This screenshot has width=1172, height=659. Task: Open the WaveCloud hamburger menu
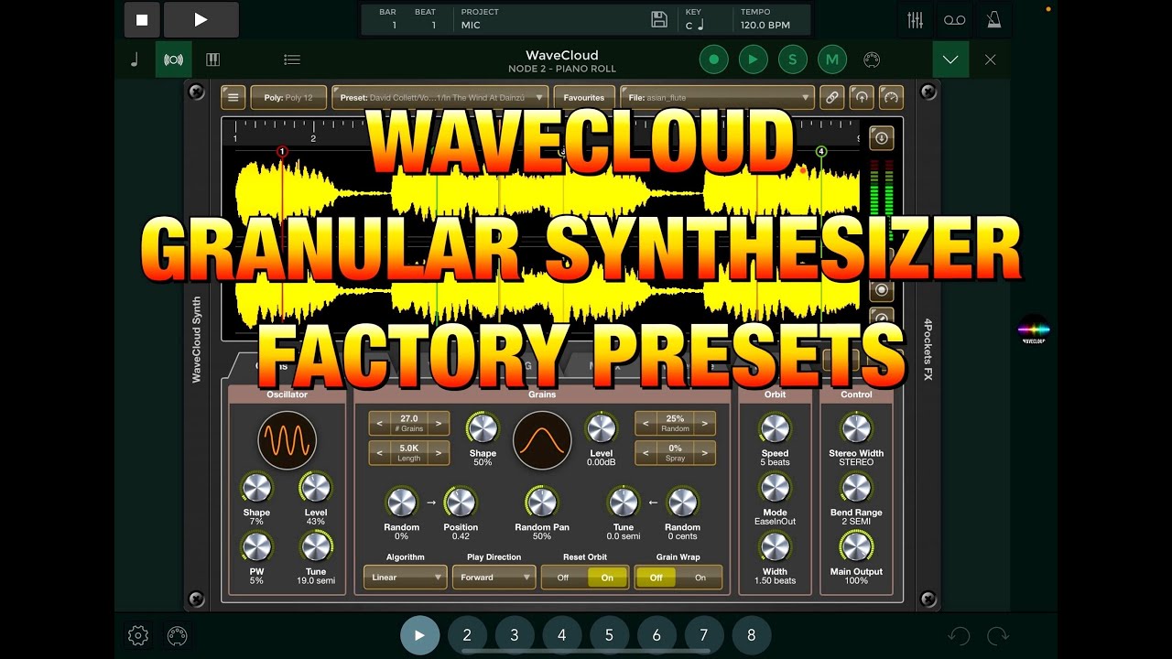[x=233, y=97]
